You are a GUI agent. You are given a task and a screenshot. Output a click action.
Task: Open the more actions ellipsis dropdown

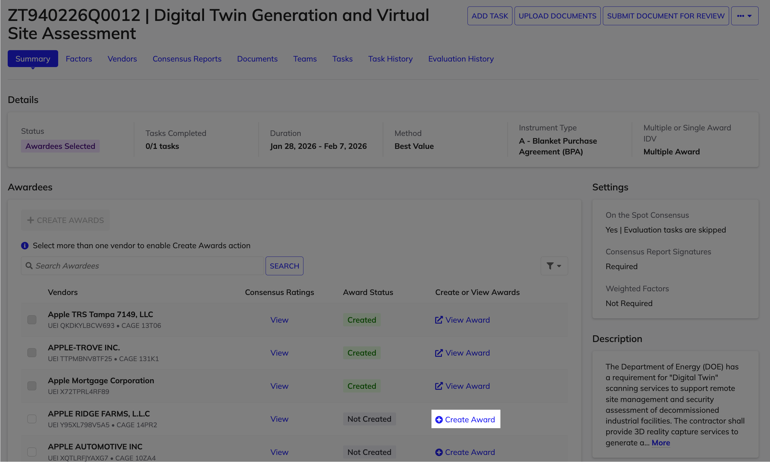[744, 16]
